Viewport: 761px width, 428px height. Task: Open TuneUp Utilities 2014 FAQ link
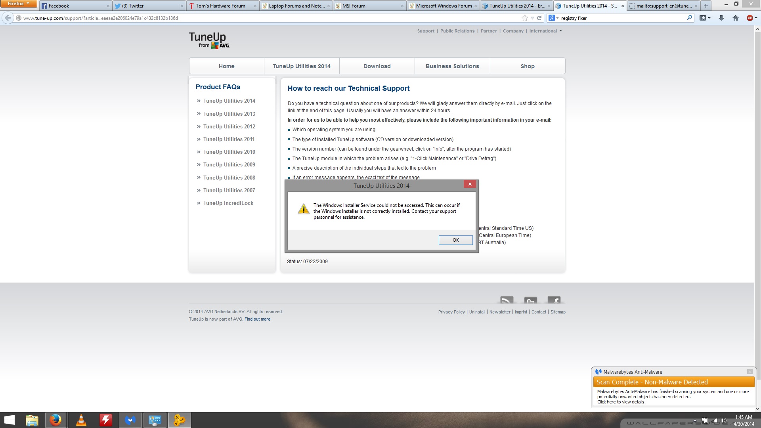[229, 101]
